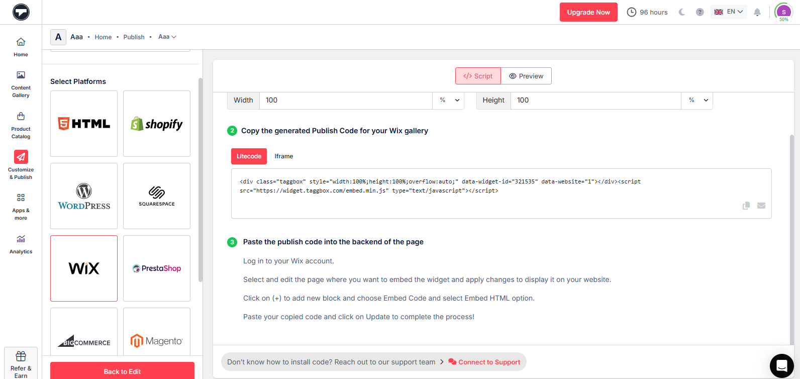Image resolution: width=800 pixels, height=379 pixels.
Task: Open Customize & Publish section
Action: click(21, 165)
